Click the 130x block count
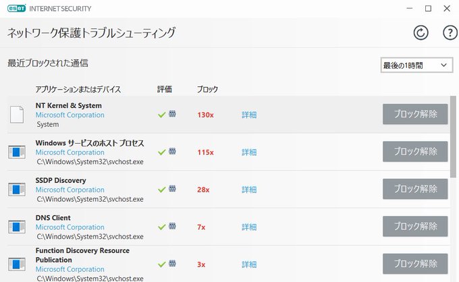Viewport: 459px width, 282px height. 205,115
